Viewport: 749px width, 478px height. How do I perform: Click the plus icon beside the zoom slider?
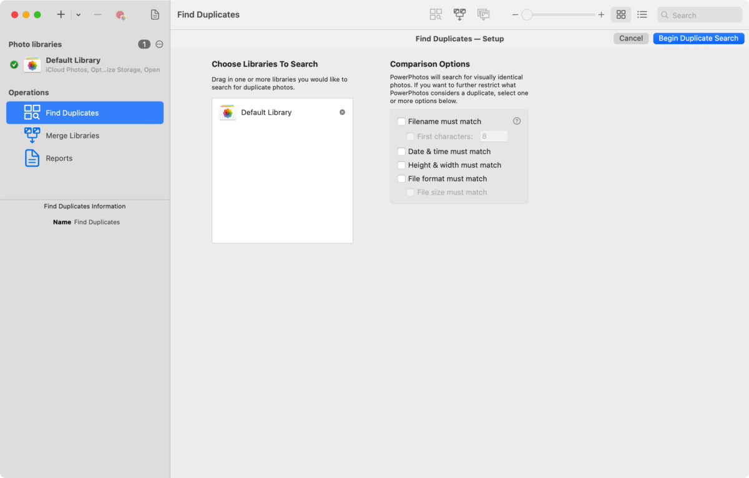tap(601, 14)
